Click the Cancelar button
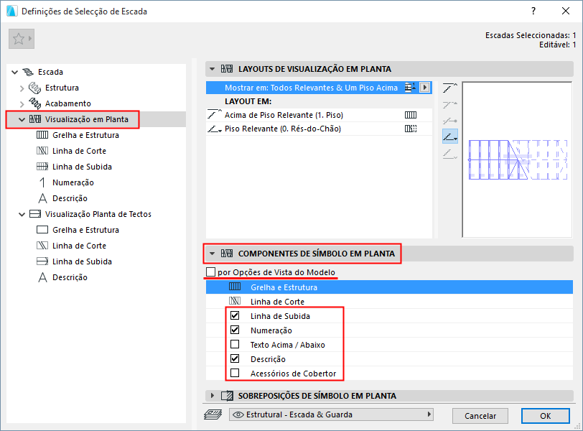583x431 pixels. pyautogui.click(x=480, y=416)
